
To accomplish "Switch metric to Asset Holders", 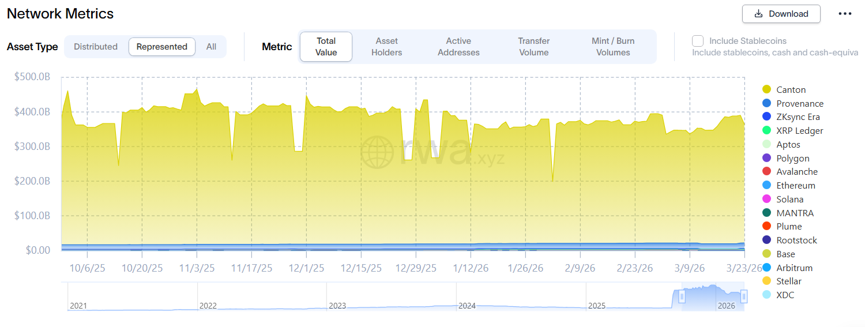I will 387,47.
